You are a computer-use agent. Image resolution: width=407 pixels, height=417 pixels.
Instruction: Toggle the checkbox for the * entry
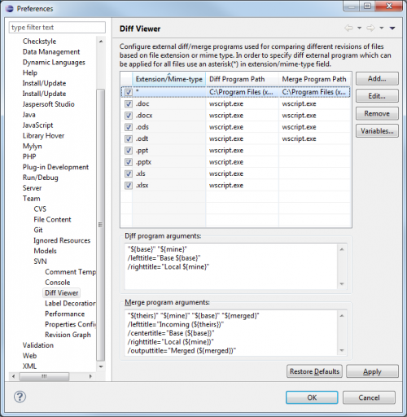[128, 92]
